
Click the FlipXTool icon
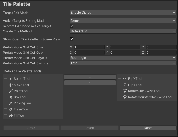[x=125, y=79]
